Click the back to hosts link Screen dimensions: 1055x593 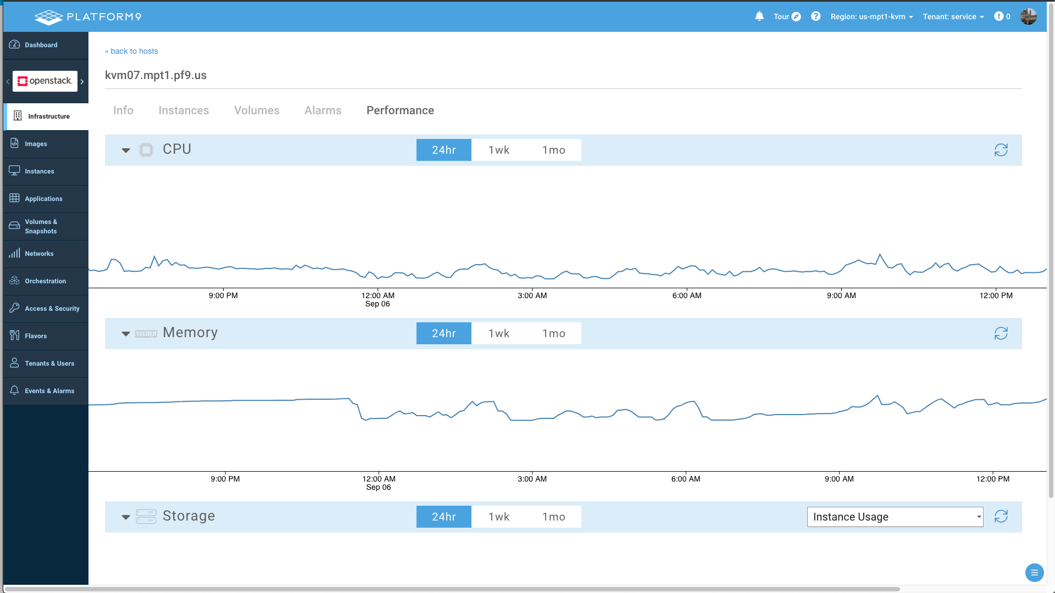click(131, 51)
